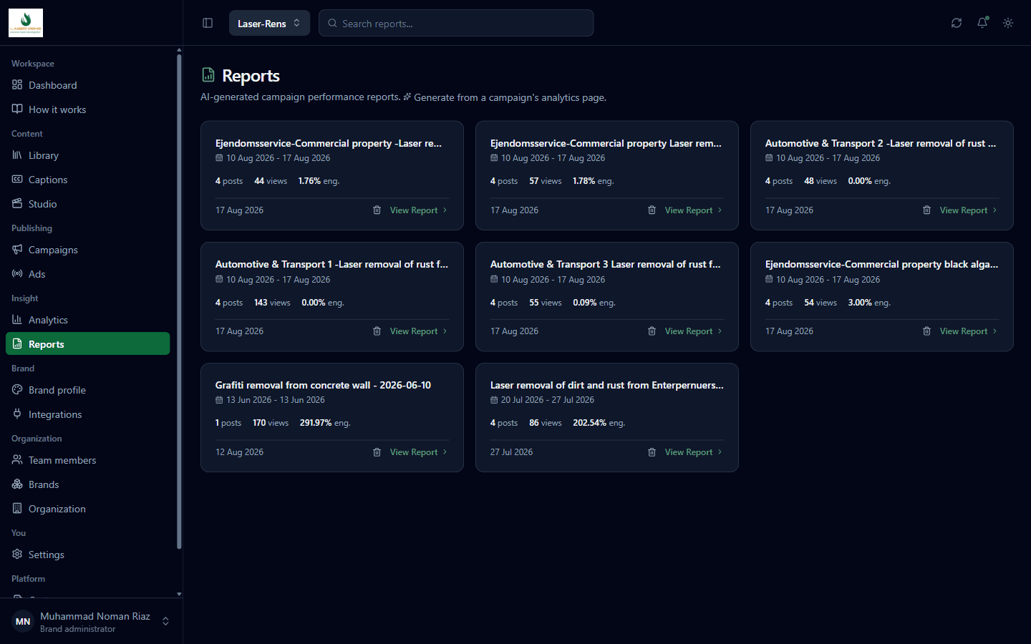Click the Laser-Rens logo
1031x644 pixels.
[26, 23]
